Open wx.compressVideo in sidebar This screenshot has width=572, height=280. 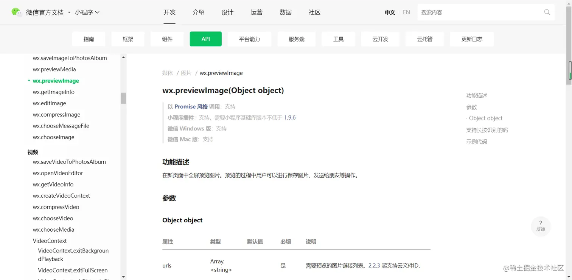(x=56, y=207)
